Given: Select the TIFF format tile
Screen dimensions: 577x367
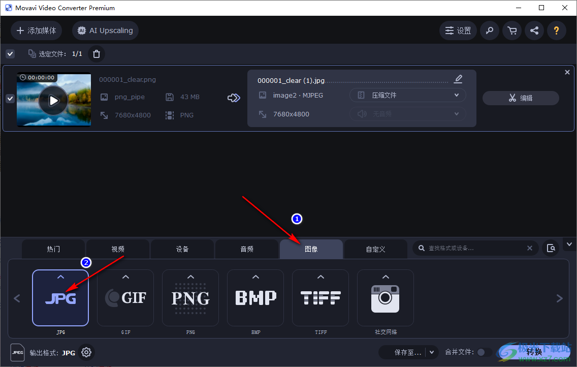Looking at the screenshot, I should tap(320, 298).
